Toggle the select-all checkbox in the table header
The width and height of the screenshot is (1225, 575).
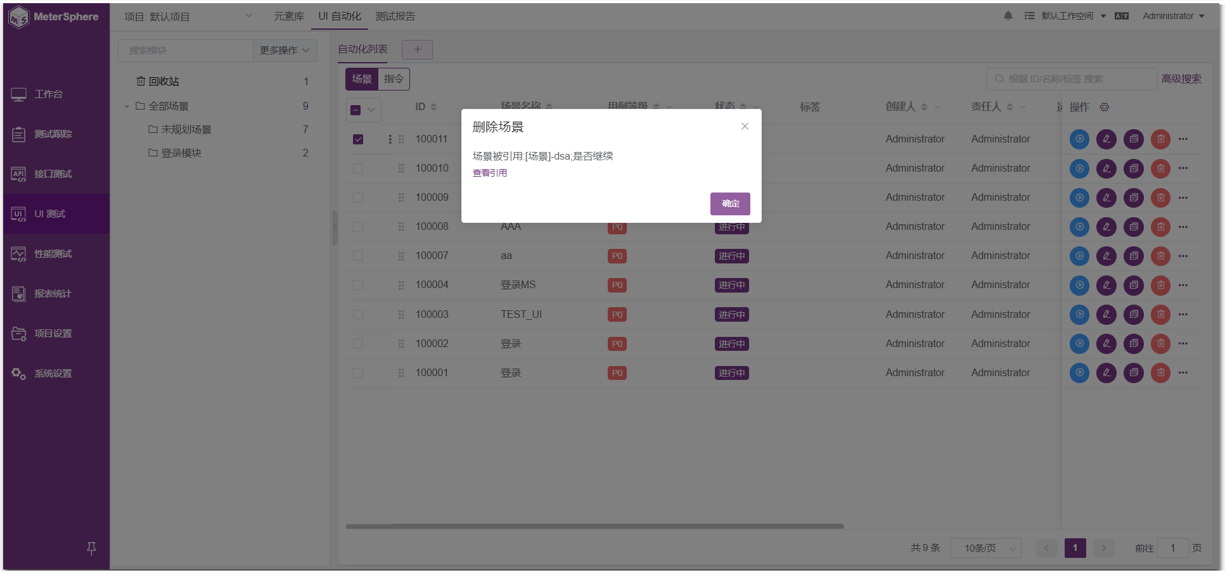(355, 110)
